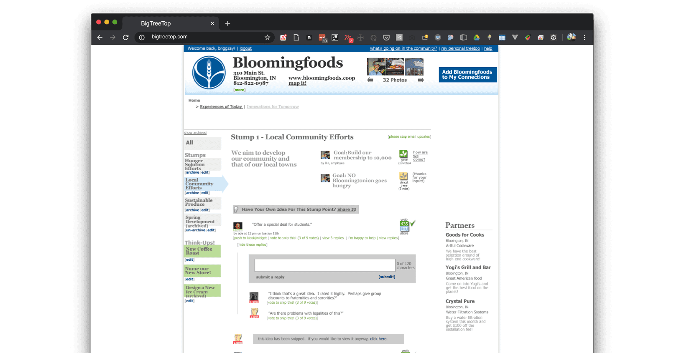Click the Home breadcrumb
This screenshot has height=353, width=684.
click(194, 100)
